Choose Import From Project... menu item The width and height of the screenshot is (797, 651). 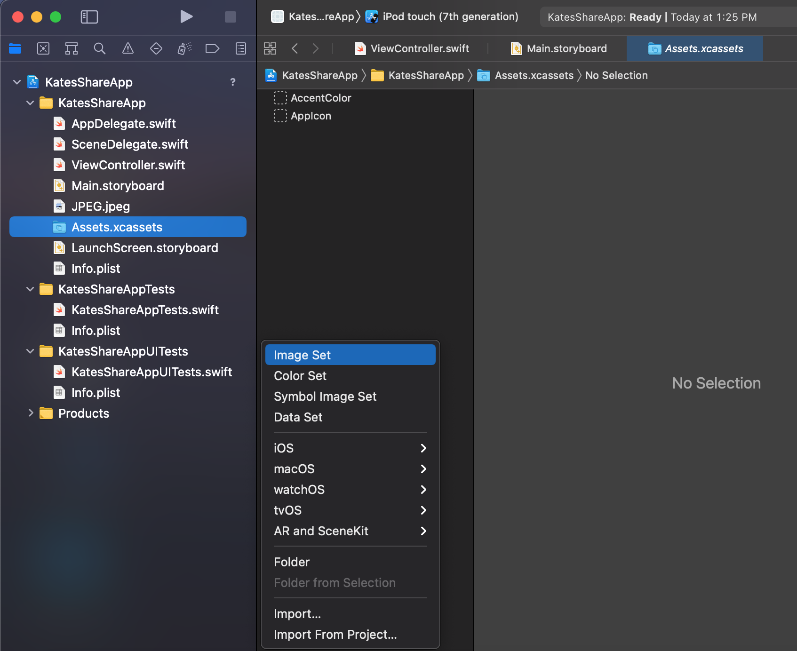[351, 635]
